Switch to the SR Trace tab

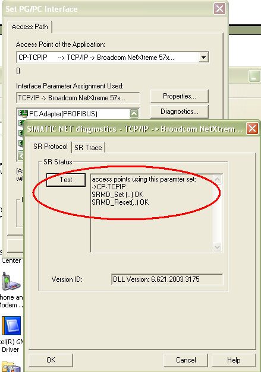pyautogui.click(x=88, y=148)
